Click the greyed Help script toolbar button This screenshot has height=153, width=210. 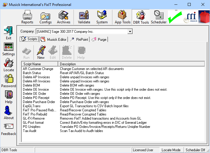click(x=81, y=52)
